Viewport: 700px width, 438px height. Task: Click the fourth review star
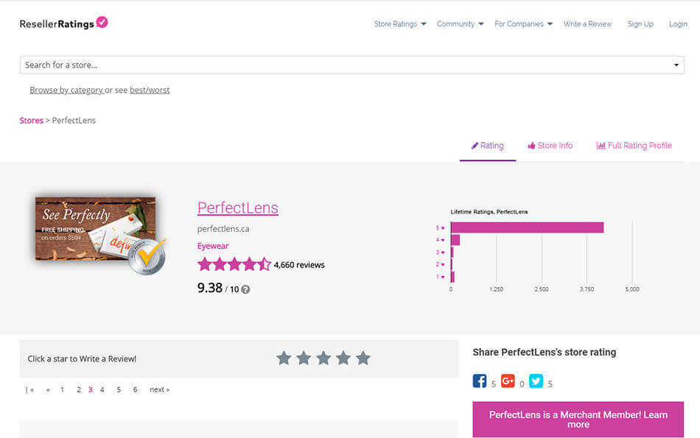pos(343,358)
